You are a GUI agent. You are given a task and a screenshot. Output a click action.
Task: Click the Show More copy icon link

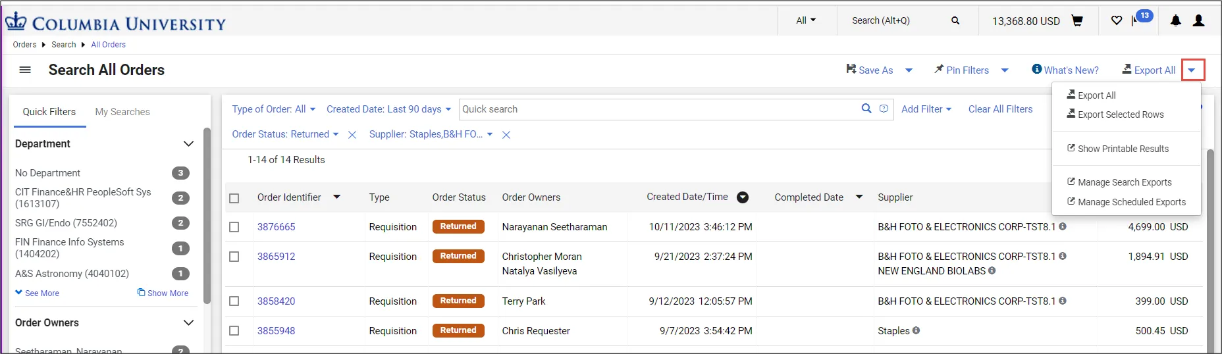click(x=163, y=293)
